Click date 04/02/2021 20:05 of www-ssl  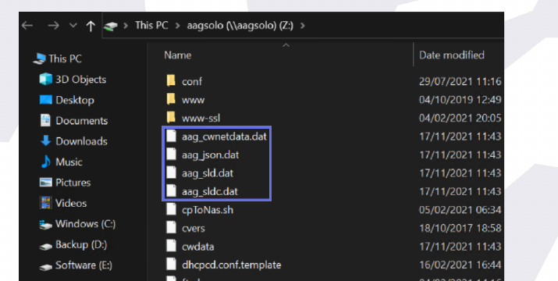tap(460, 118)
